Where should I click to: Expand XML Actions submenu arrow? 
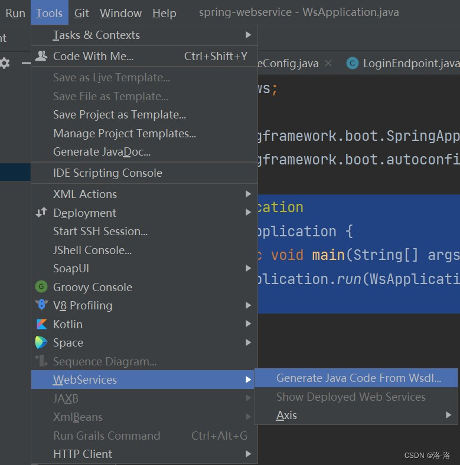tap(248, 194)
